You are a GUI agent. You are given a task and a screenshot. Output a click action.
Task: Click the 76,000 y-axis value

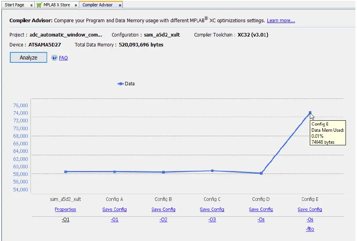(21, 106)
